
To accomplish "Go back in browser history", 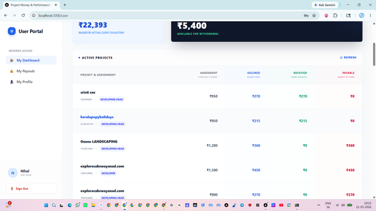I will tap(5, 16).
